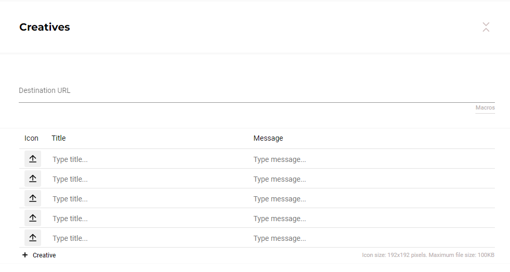Click the second row title field
510x272 pixels.
pyautogui.click(x=148, y=179)
